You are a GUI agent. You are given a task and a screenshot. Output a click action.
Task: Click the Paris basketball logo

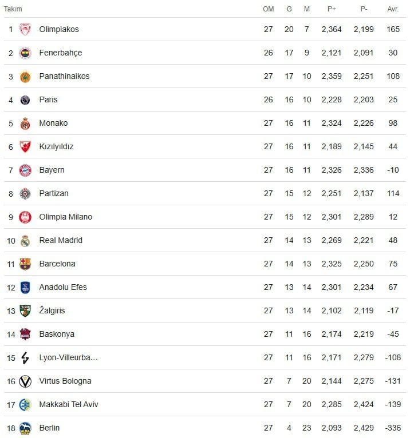25,100
